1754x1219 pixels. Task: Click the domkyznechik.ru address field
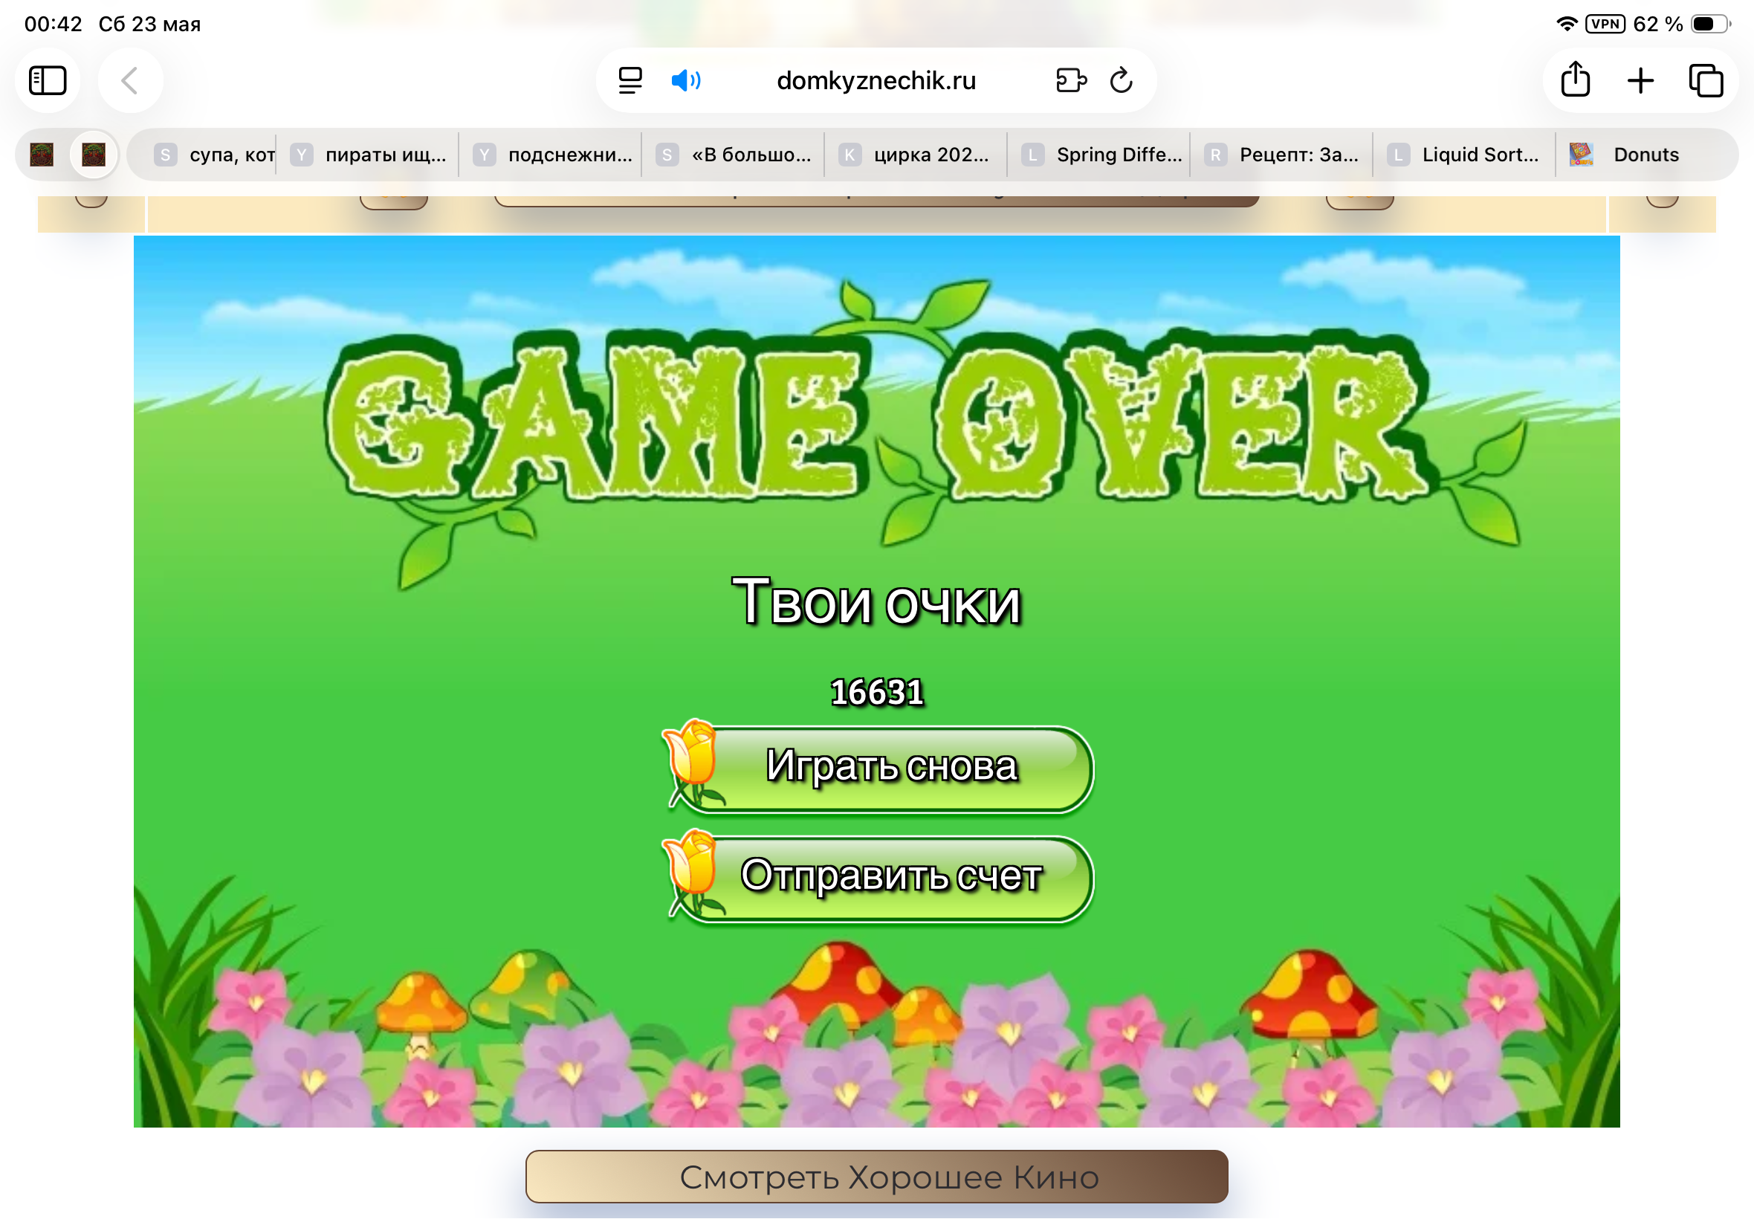pyautogui.click(x=876, y=80)
